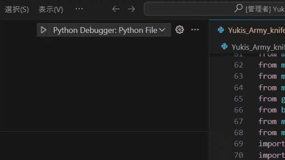Click line number 70 in gutter

239,155
